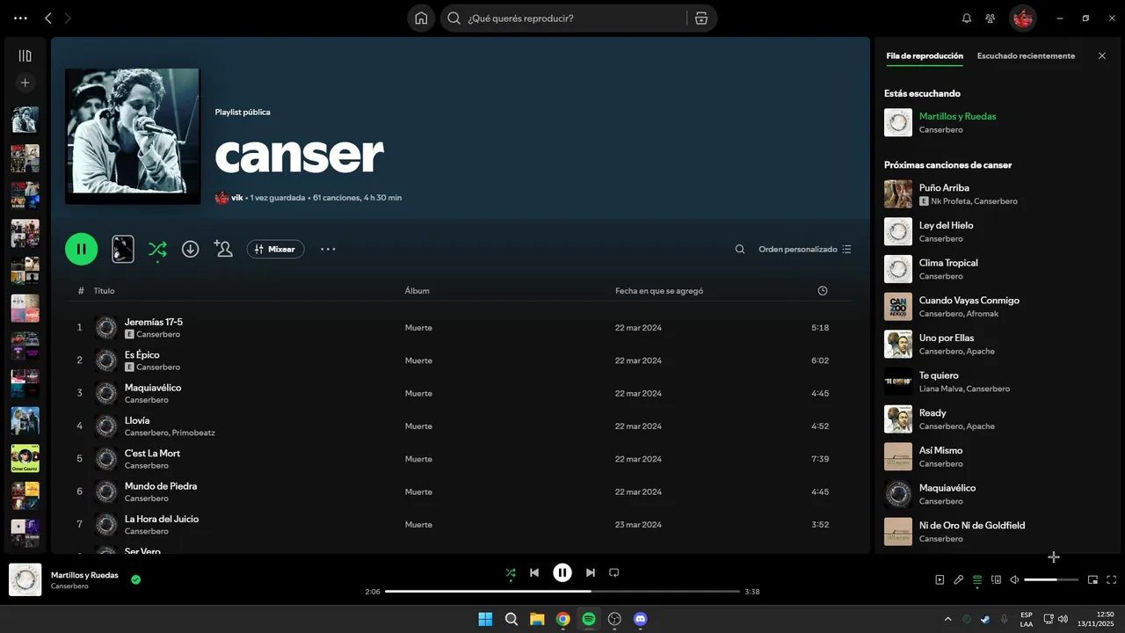Toggle the Now Playing view
The width and height of the screenshot is (1125, 633).
click(940, 580)
